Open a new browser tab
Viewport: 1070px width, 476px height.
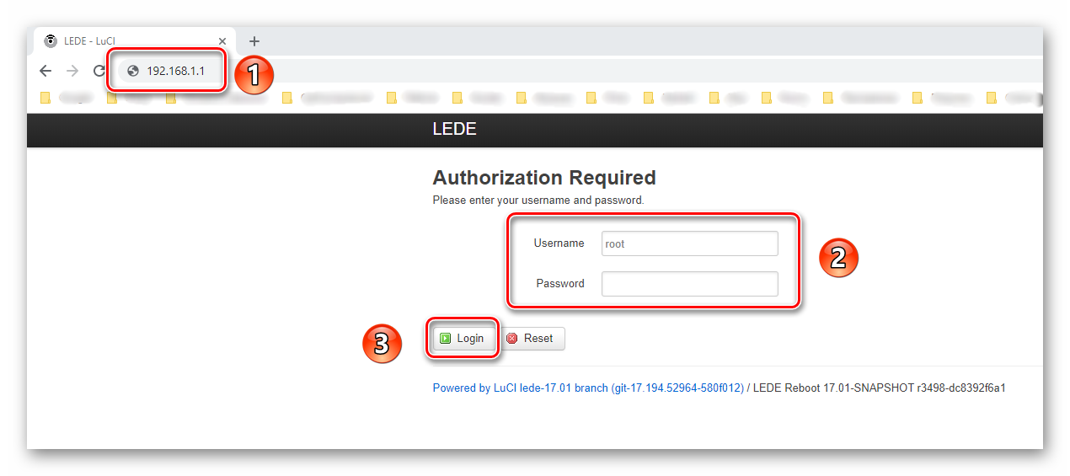[254, 41]
